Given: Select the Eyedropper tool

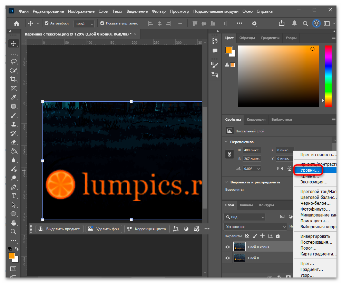Looking at the screenshot, I should click(x=13, y=98).
